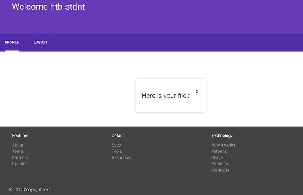
Task: Click the Technology footer heading
Action: click(222, 136)
